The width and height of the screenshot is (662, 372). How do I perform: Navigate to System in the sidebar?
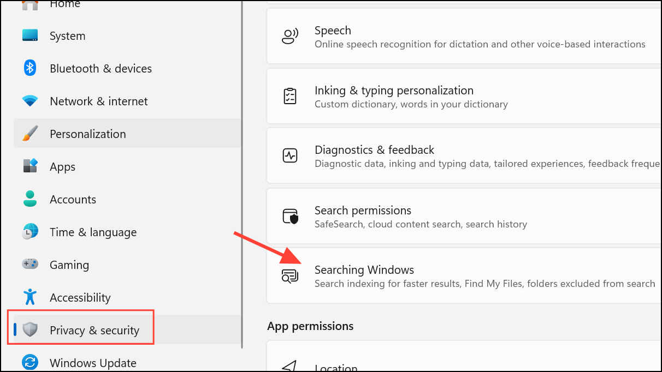67,35
